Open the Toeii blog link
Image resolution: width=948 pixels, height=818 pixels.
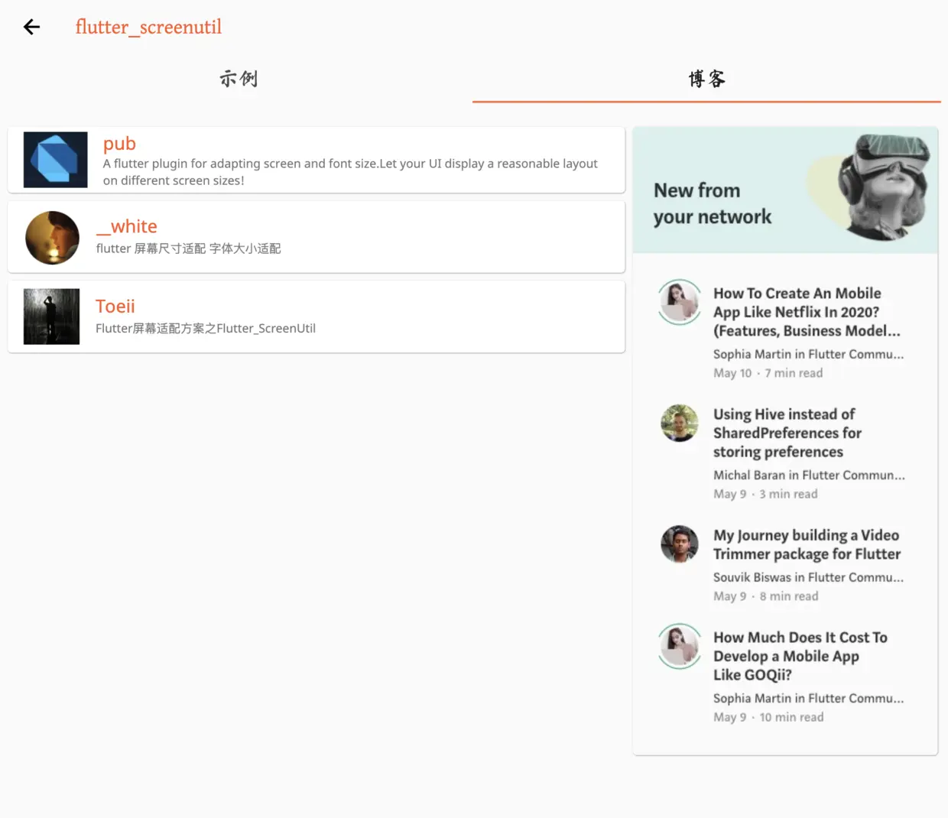click(x=115, y=306)
